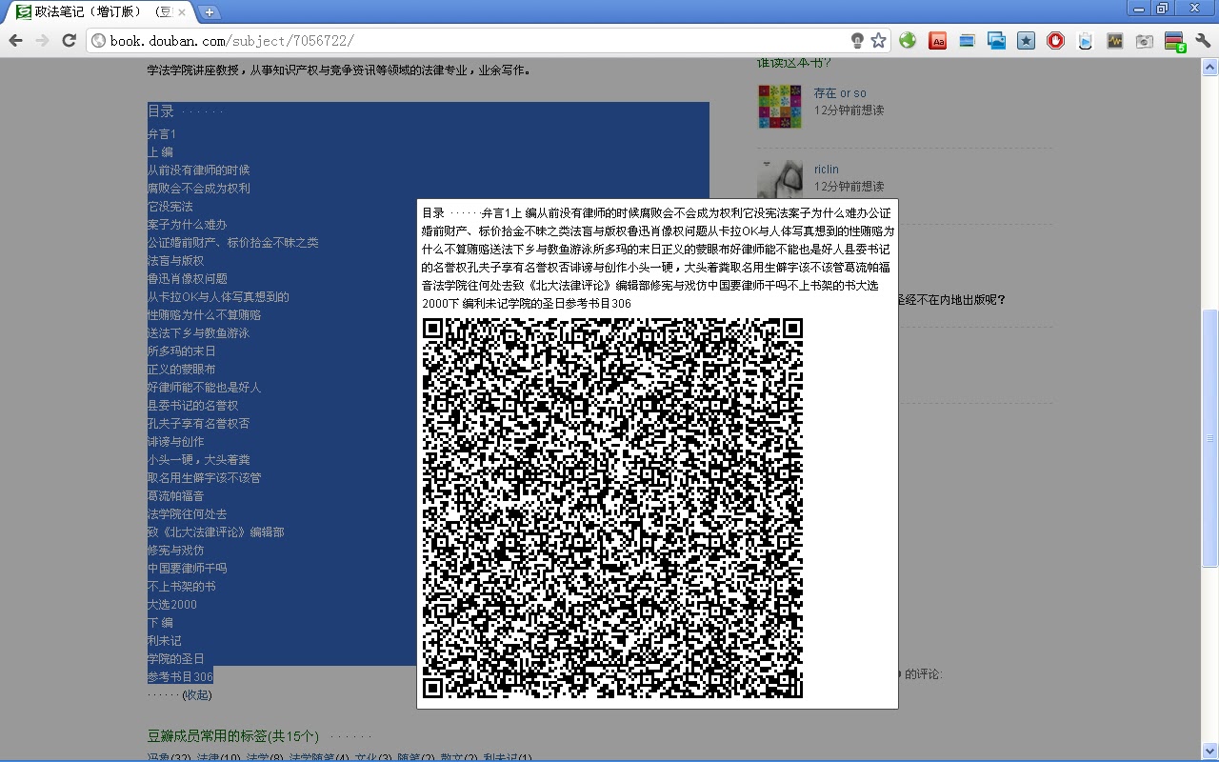Viewport: 1219px width, 762px height.
Task: Click contents line 参考书目306
Action: click(x=180, y=676)
